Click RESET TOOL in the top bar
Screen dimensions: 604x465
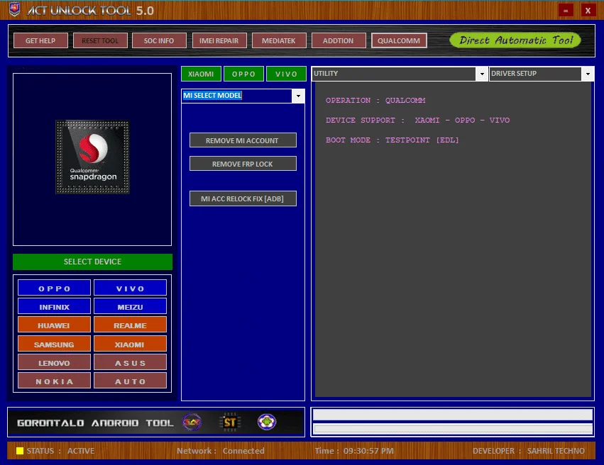(100, 40)
